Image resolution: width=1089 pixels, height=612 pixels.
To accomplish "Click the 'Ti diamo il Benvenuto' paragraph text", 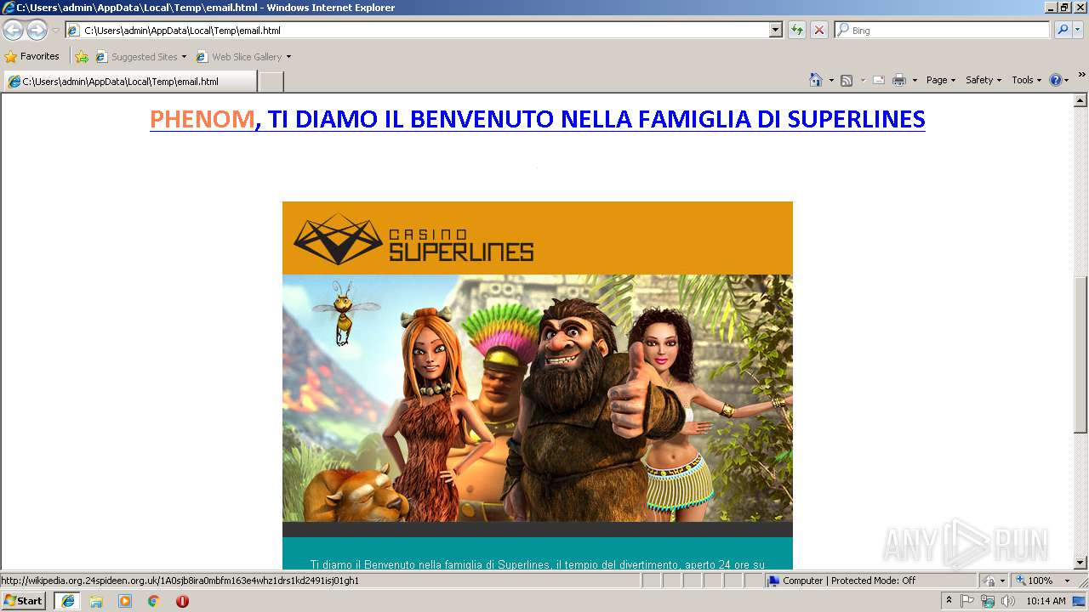I will (537, 564).
